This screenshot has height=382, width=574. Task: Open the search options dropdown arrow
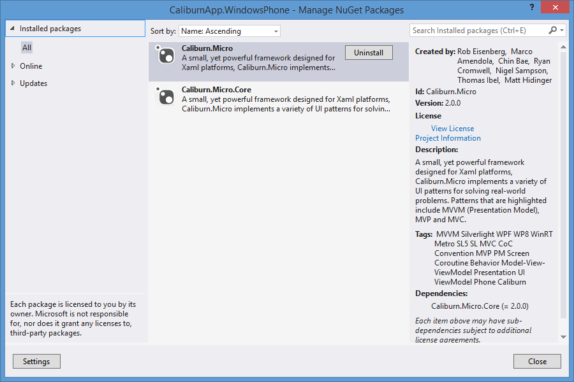point(562,31)
